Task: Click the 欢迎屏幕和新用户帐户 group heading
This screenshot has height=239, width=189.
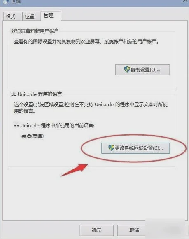Action: (35, 31)
